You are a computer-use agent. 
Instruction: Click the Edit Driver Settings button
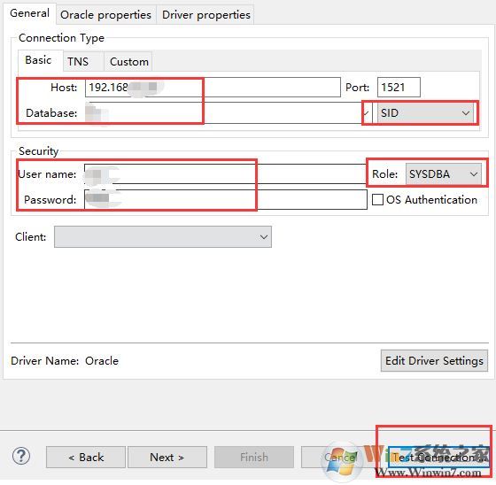[x=434, y=360]
